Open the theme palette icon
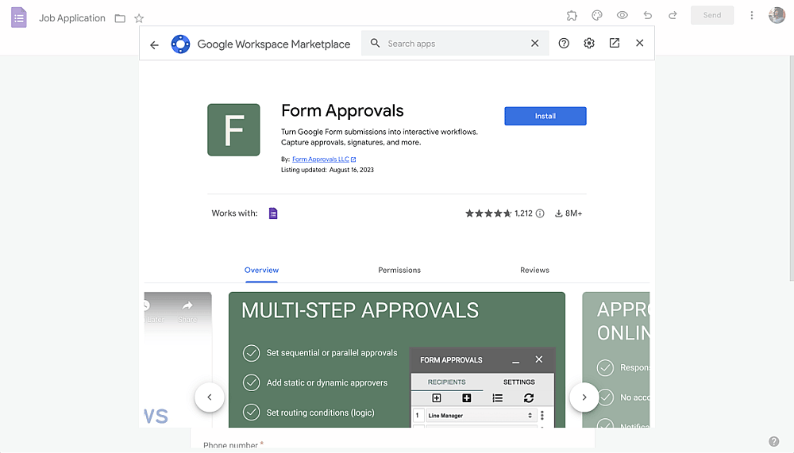Screen dimensions: 794x453 (x=597, y=16)
